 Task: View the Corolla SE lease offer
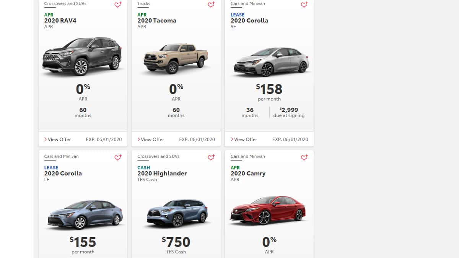tap(244, 140)
